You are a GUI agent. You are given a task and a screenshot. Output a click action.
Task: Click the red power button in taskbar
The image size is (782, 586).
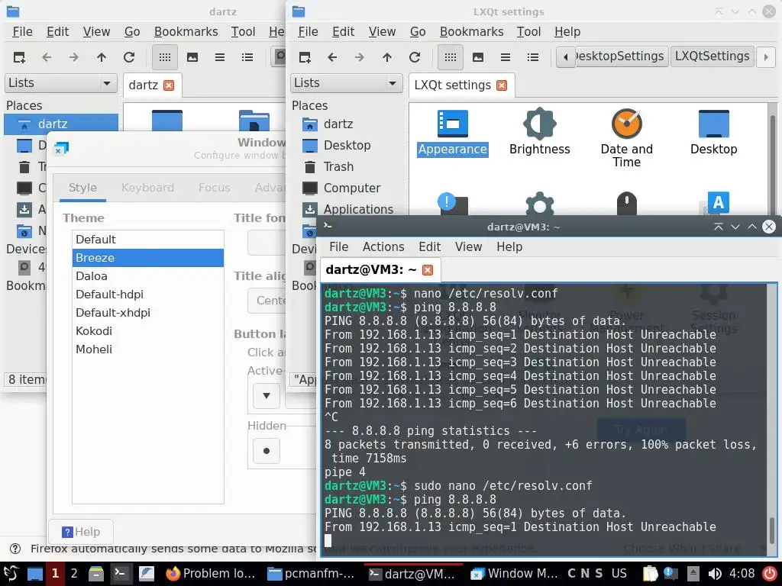point(770,574)
